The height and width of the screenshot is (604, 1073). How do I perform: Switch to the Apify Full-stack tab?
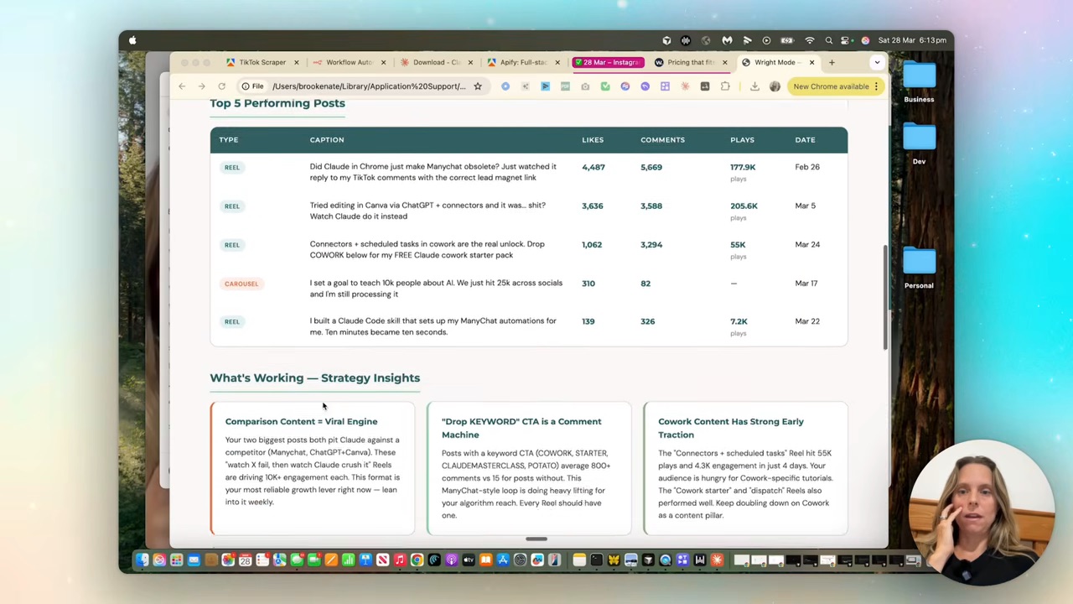coord(522,62)
